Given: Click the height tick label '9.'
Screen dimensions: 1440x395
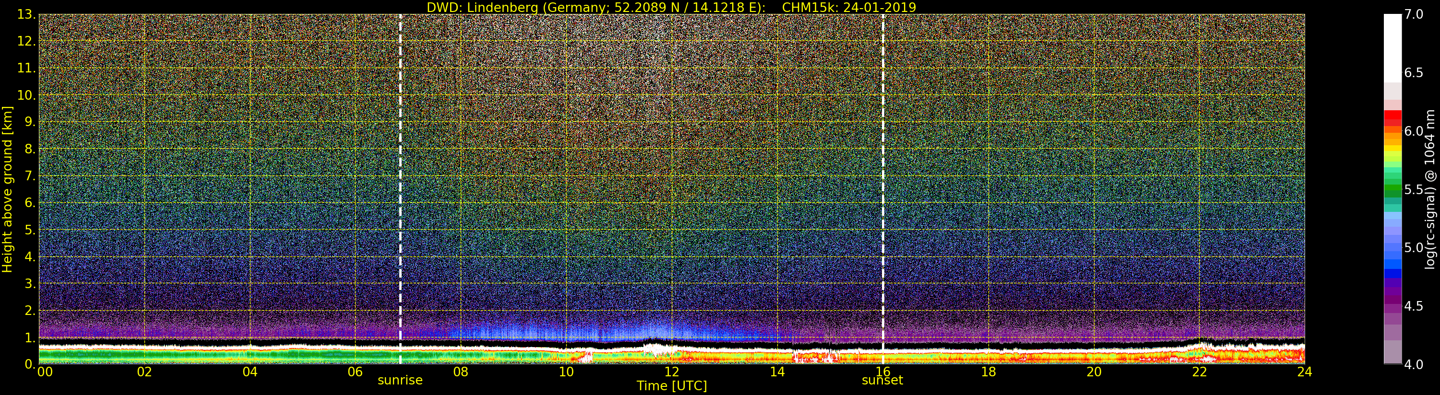Looking at the screenshot, I should click(x=30, y=122).
